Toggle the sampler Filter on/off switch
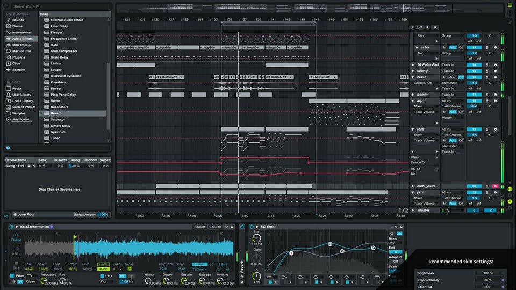This screenshot has width=516, height=290. (12, 275)
